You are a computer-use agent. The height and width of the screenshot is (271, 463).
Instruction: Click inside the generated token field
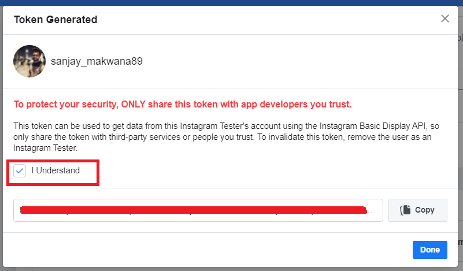197,210
